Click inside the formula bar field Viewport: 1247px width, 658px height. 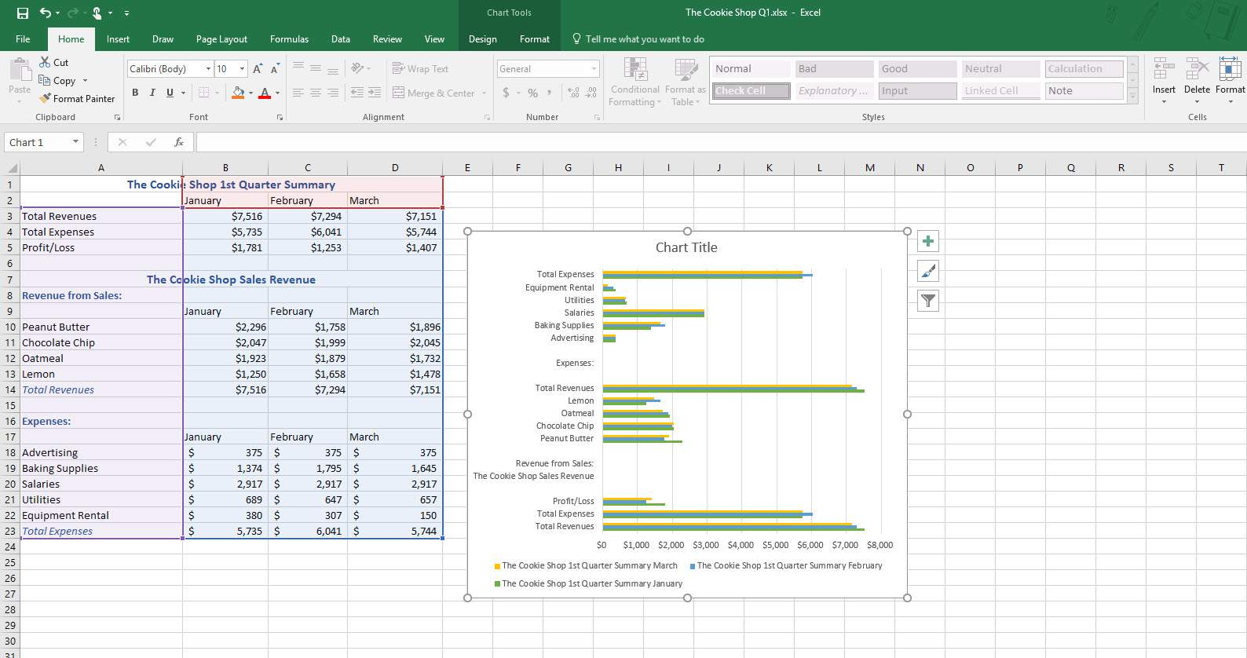point(707,142)
